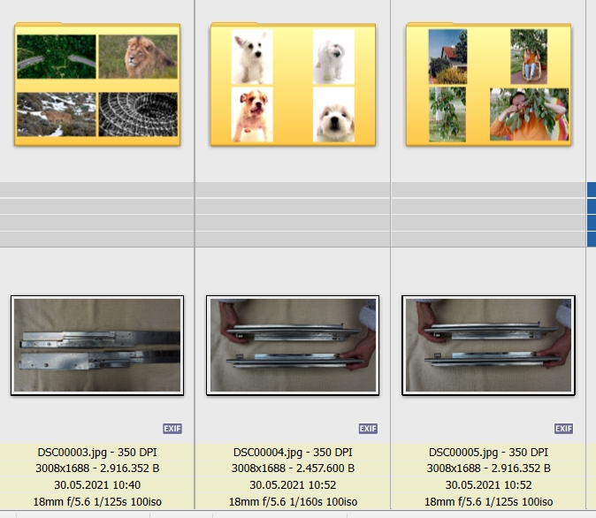Click the 30.05.2021 10:40 date line
Image resolution: width=596 pixels, height=518 pixels.
click(x=97, y=485)
